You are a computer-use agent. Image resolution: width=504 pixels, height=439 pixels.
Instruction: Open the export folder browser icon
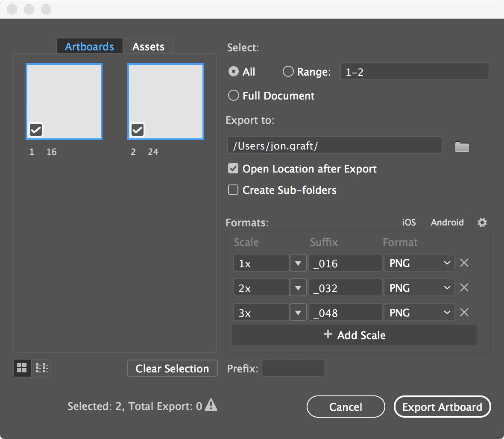462,147
